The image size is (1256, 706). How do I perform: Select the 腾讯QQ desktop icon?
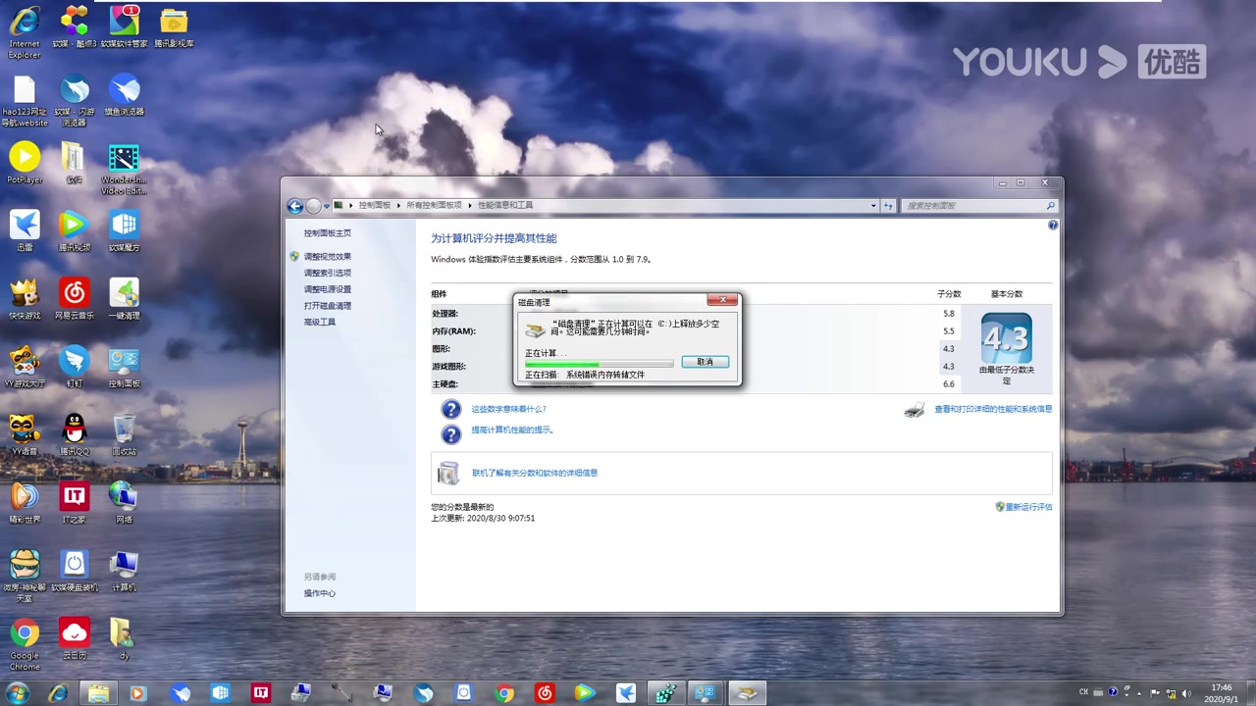point(75,434)
